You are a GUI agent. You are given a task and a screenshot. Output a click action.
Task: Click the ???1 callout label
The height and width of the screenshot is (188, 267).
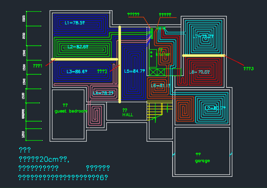[x=37, y=66]
